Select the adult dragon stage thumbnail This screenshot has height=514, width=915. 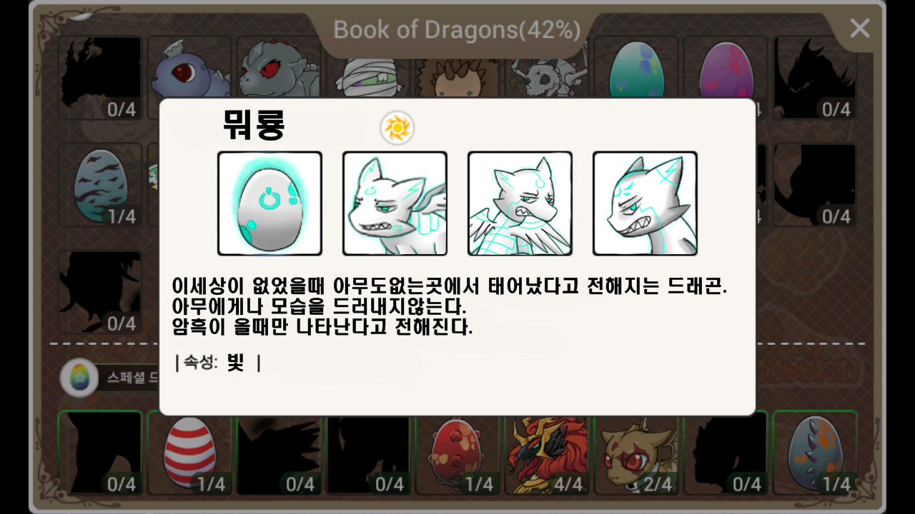coord(645,203)
